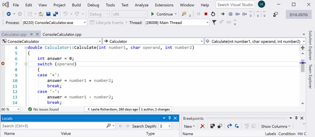Click the Locals search magnifier icon
The width and height of the screenshot is (315, 137).
(x=109, y=126)
